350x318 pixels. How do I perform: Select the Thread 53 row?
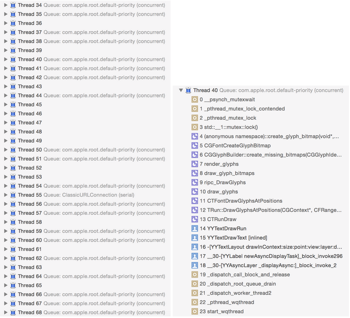tap(85, 177)
